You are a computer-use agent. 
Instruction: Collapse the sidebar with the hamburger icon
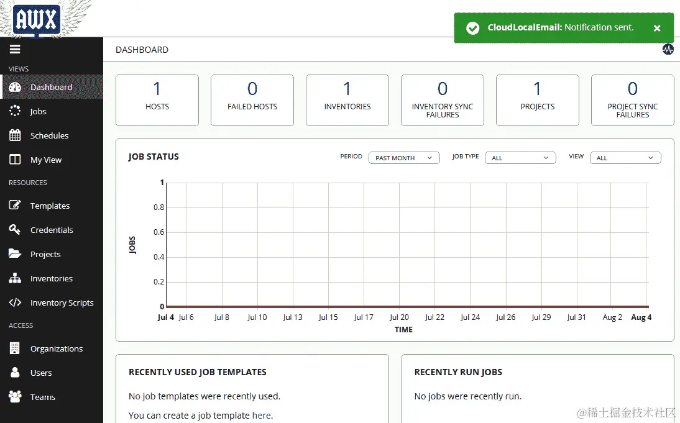click(x=14, y=49)
